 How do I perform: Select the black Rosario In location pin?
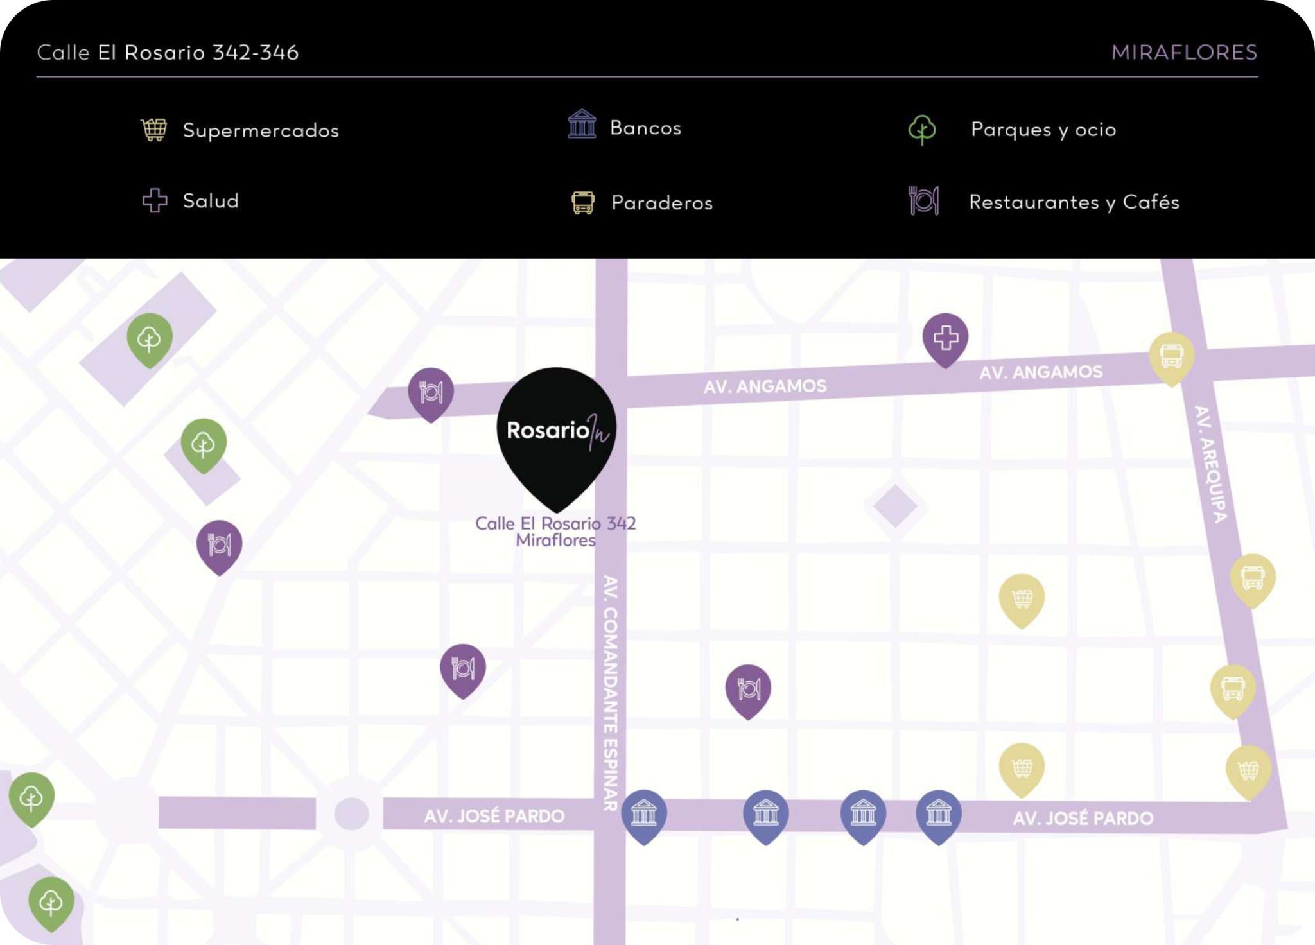click(556, 433)
